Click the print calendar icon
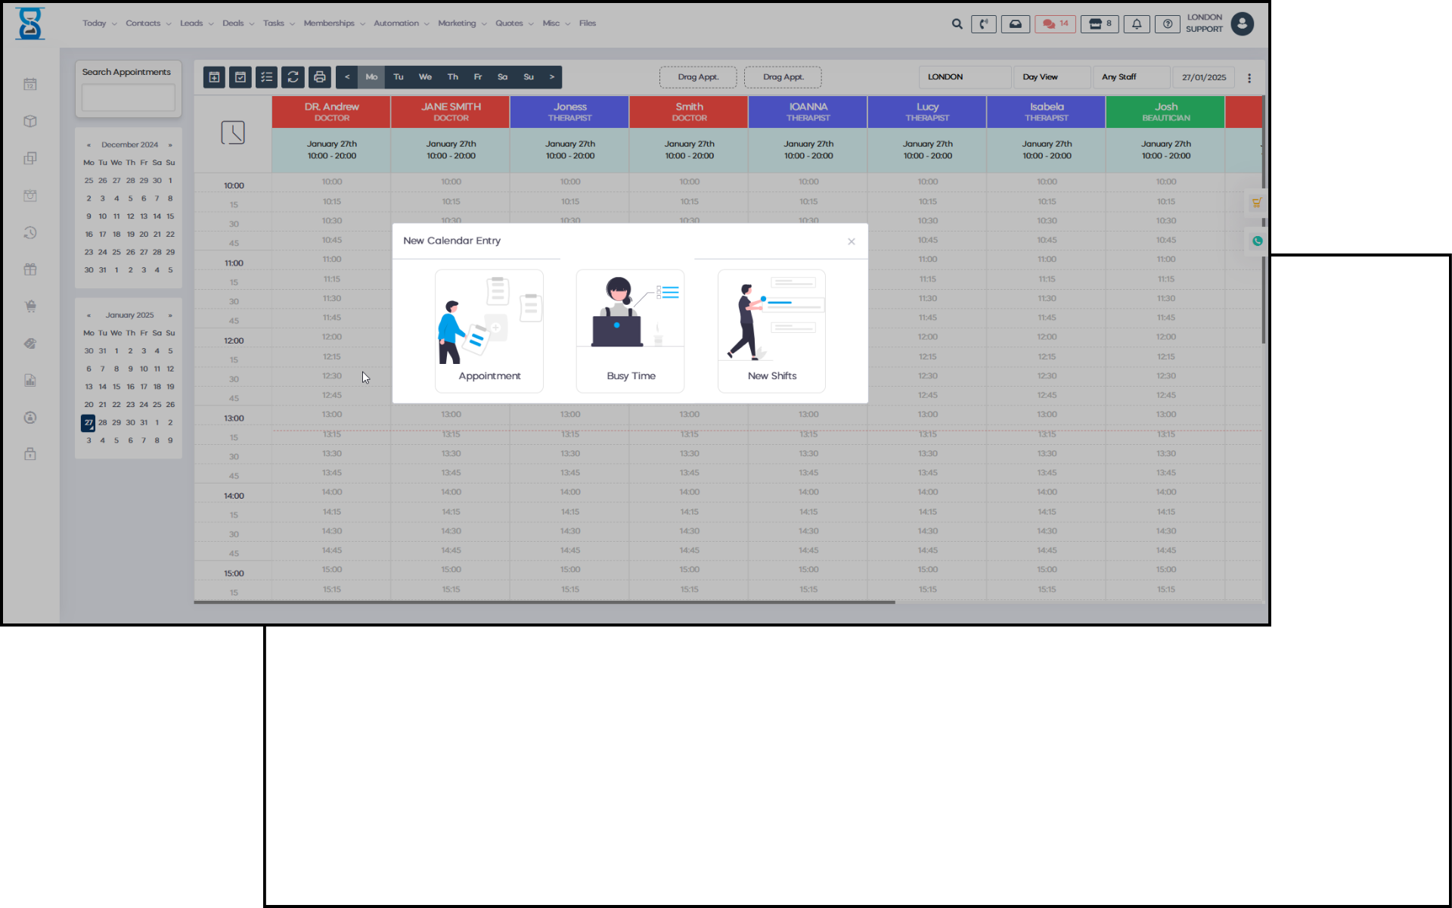This screenshot has height=908, width=1452. (x=319, y=77)
